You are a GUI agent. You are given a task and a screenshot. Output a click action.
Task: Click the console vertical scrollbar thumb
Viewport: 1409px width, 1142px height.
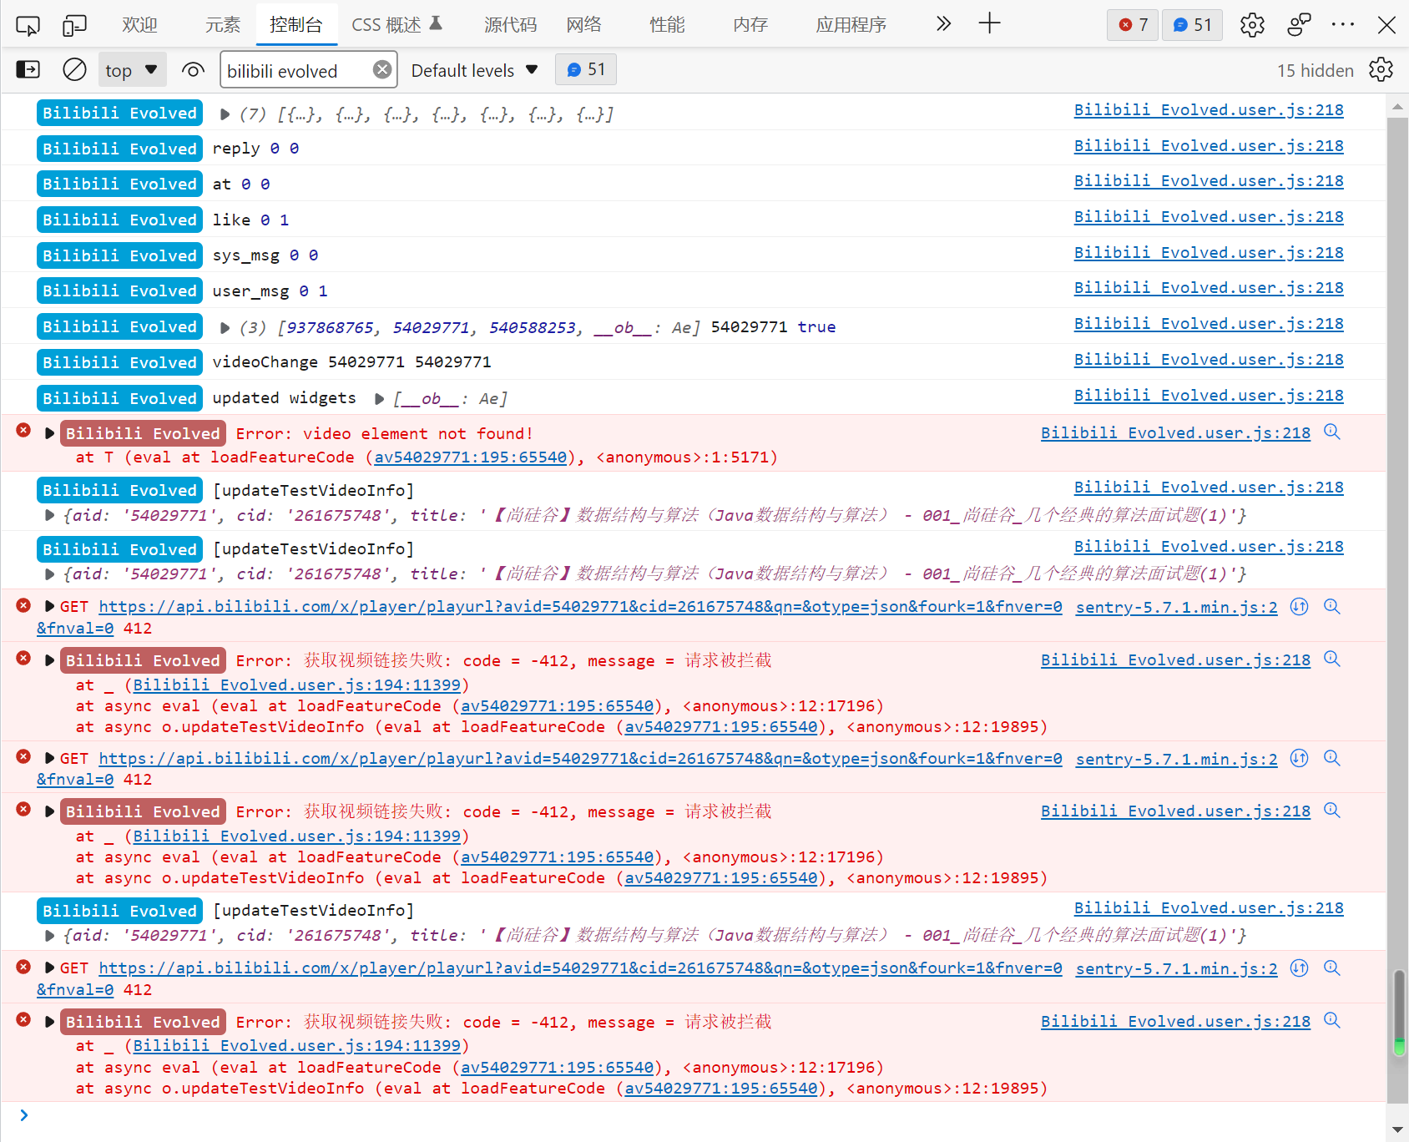tap(1399, 1013)
